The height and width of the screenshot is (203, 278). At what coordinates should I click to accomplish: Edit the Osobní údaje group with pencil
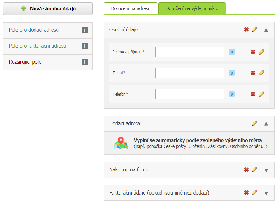tap(254, 29)
